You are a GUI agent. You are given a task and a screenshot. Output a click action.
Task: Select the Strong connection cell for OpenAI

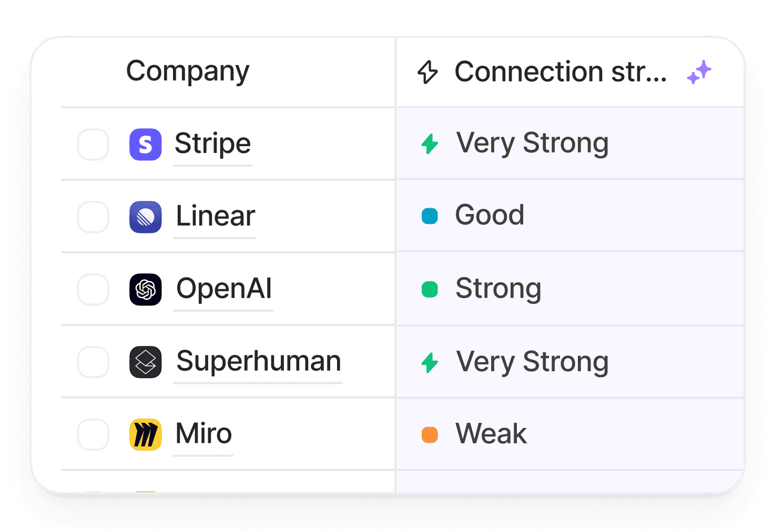point(570,289)
